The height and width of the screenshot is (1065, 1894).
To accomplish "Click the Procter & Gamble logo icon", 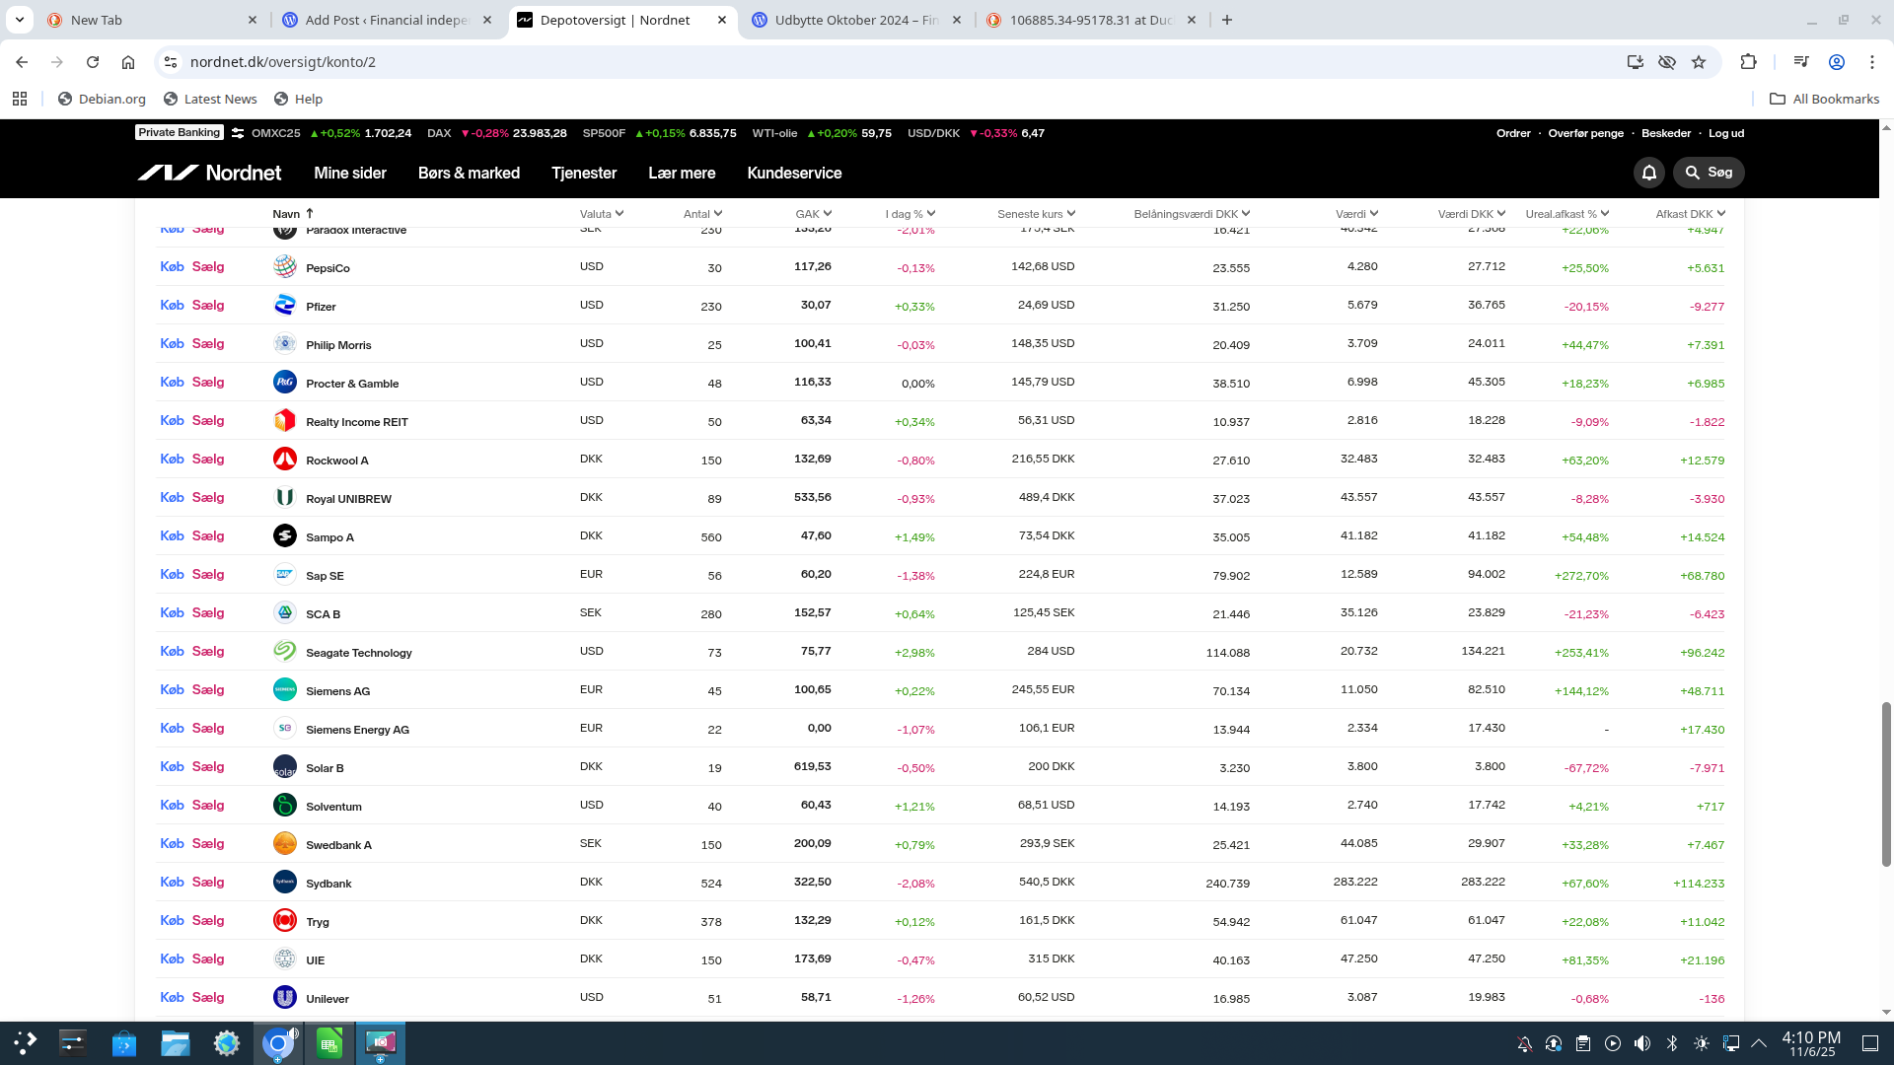I will [284, 382].
